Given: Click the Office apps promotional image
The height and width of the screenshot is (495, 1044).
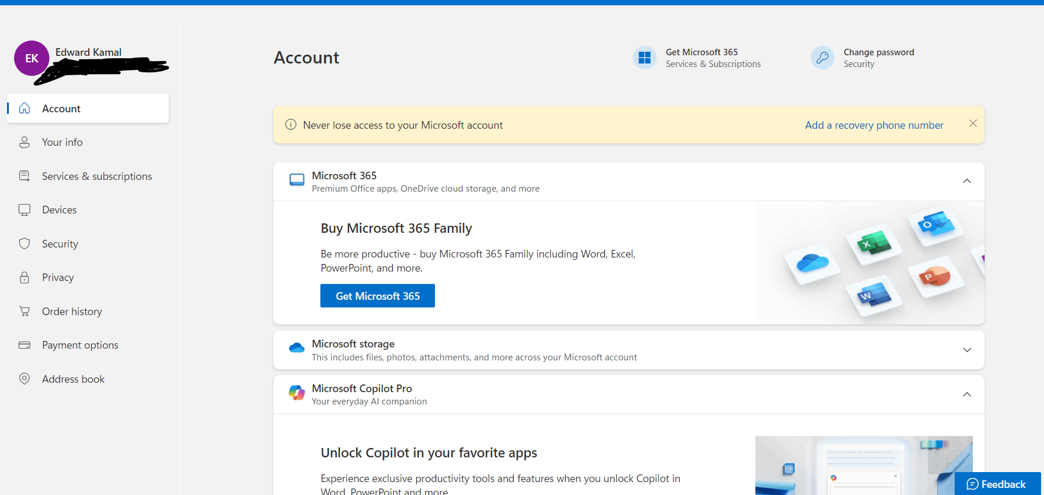Looking at the screenshot, I should [x=869, y=263].
